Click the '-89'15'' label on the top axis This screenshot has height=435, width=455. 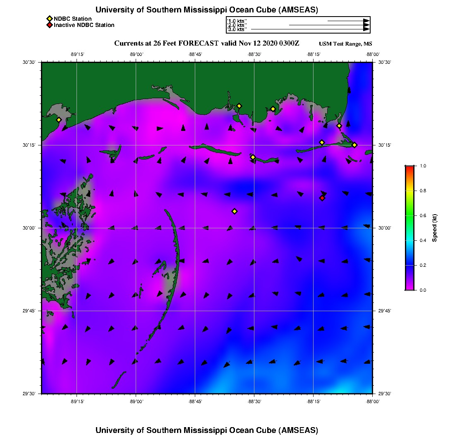(x=77, y=54)
